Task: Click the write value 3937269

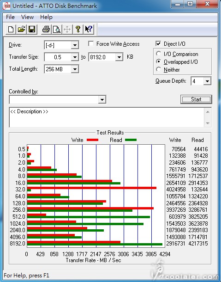Action: click(176, 210)
